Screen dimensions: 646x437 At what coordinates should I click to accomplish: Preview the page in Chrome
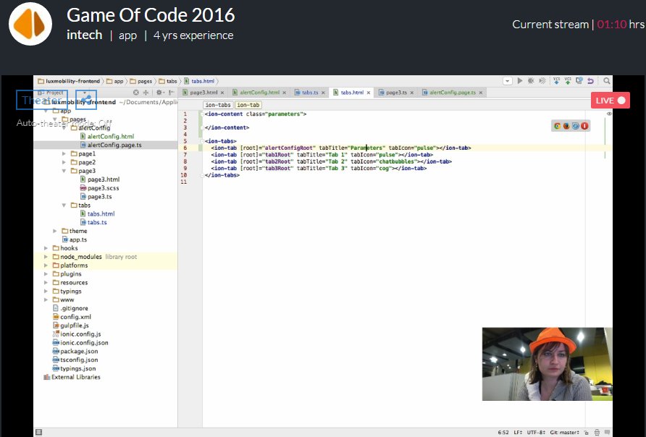[557, 125]
